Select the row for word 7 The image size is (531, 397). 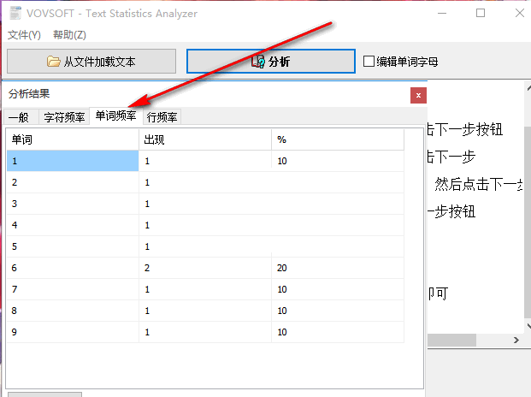click(205, 289)
